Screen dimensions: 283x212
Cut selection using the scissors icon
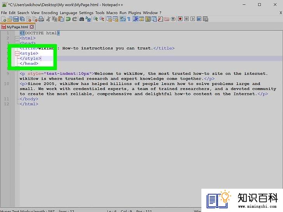click(48, 19)
